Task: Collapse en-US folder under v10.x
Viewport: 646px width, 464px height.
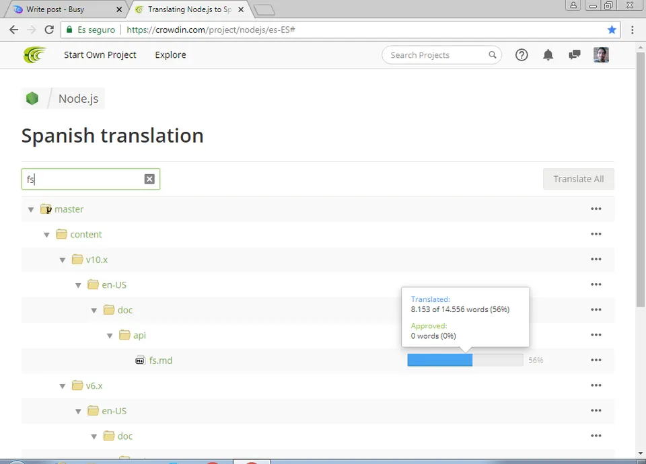Action: click(78, 285)
